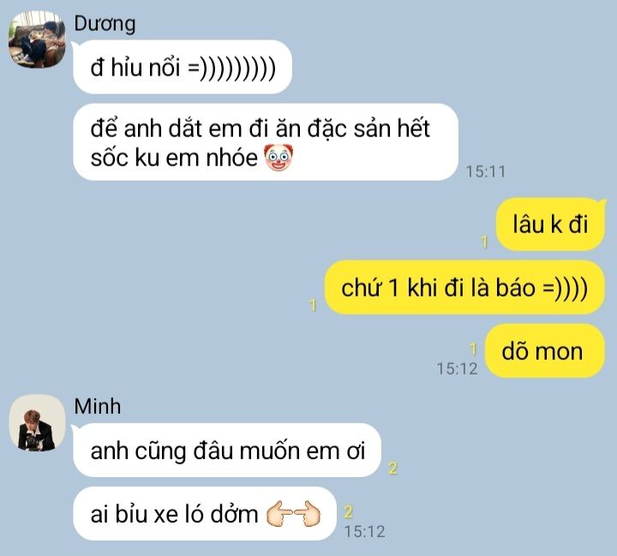
Task: Tap the sender name Minh
Action: pos(97,406)
